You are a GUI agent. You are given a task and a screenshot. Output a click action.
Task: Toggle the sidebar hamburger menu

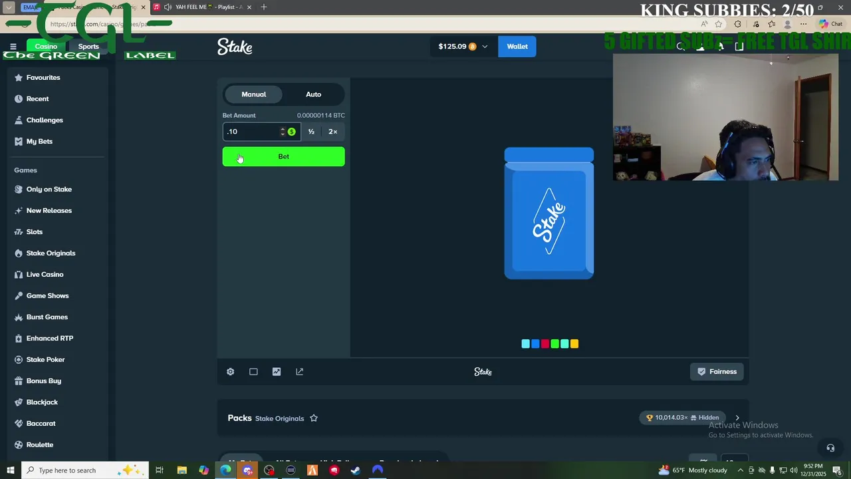click(x=13, y=47)
